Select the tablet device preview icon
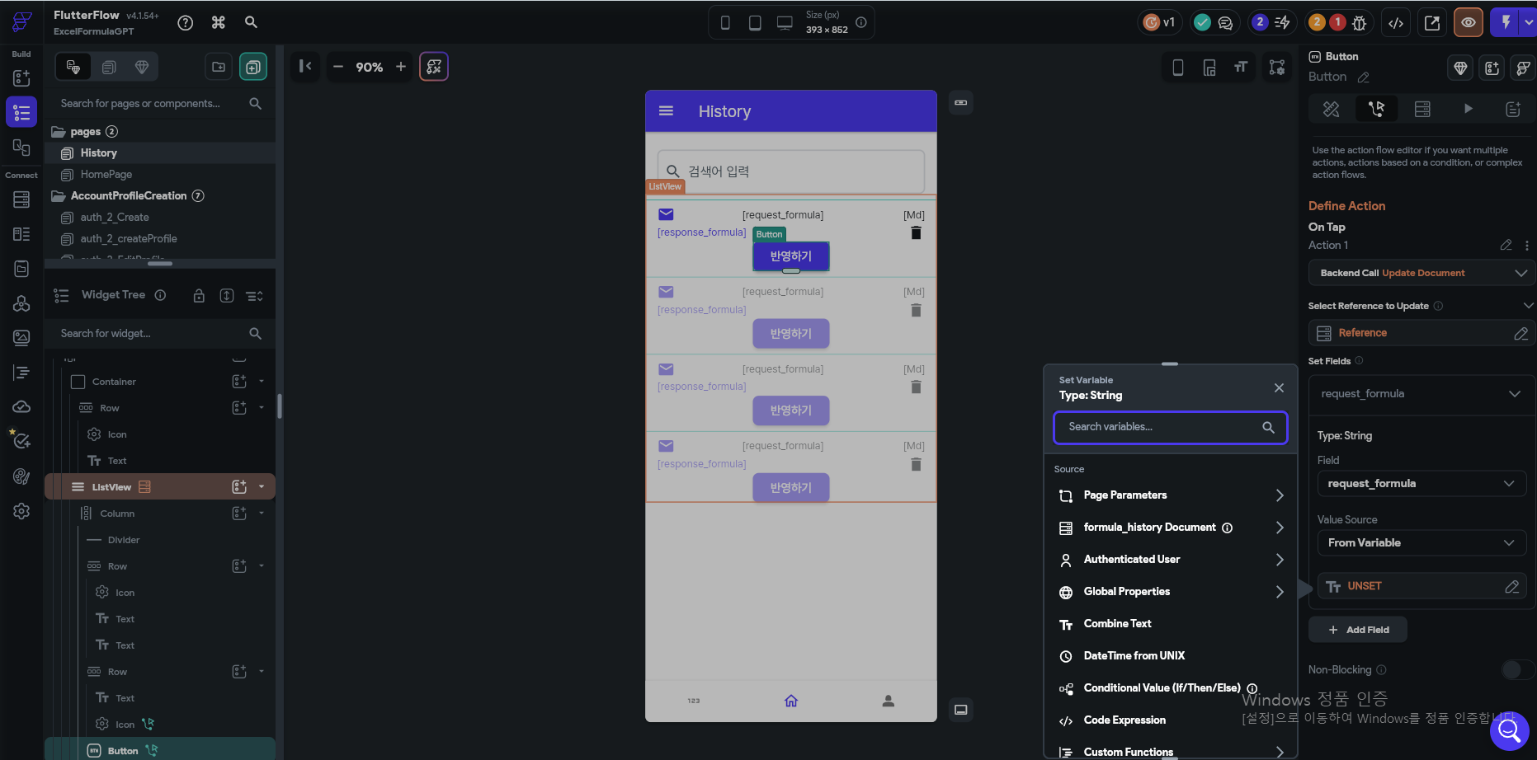 (x=755, y=23)
